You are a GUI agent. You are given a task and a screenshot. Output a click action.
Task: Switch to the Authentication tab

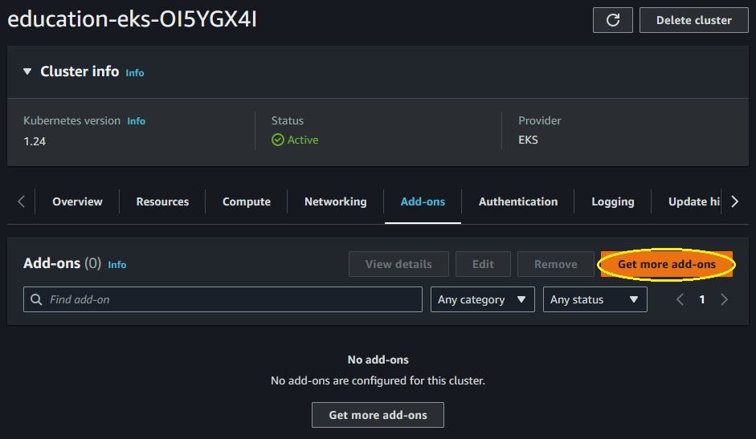[x=518, y=201]
